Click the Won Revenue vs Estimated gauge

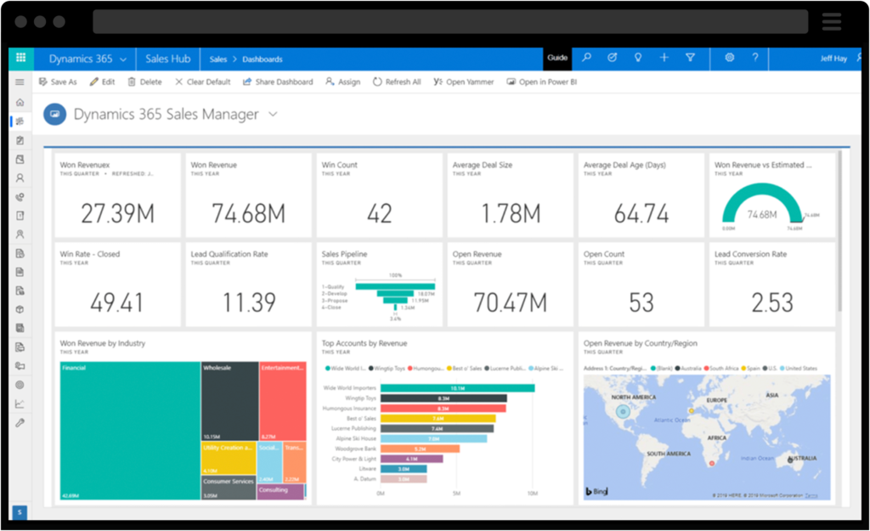762,204
